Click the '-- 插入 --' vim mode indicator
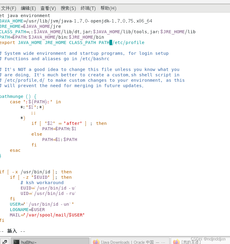Screen dimensions: 230x244 click(13, 231)
